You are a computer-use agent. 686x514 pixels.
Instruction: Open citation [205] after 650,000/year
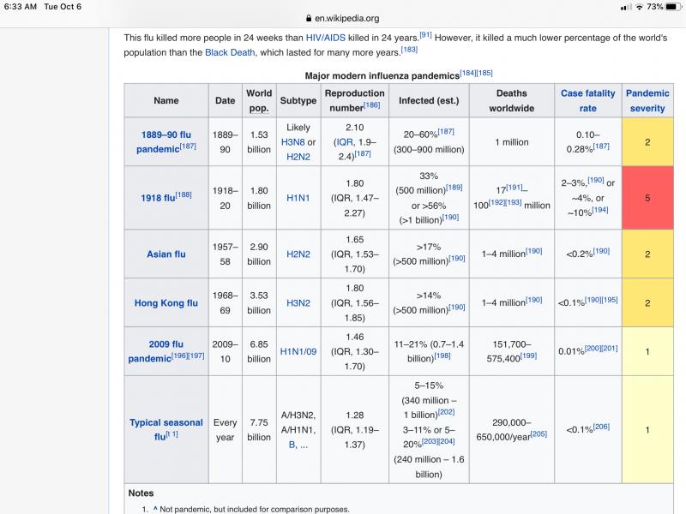pos(539,433)
